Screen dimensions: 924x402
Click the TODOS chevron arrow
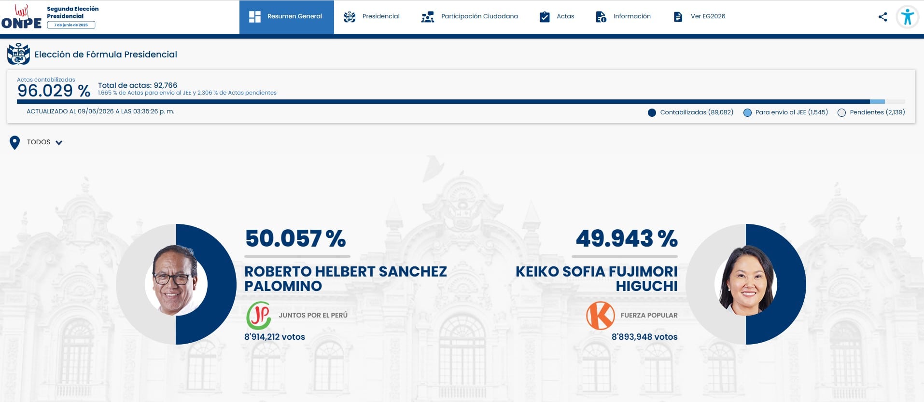point(59,143)
